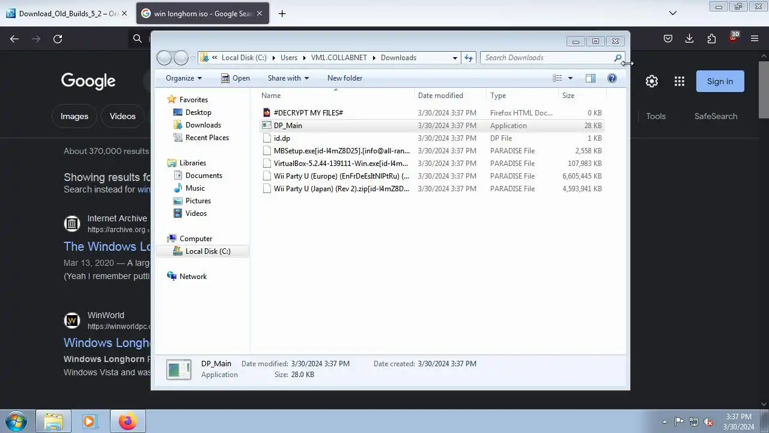Open Firefox hamburger menu

click(x=755, y=38)
